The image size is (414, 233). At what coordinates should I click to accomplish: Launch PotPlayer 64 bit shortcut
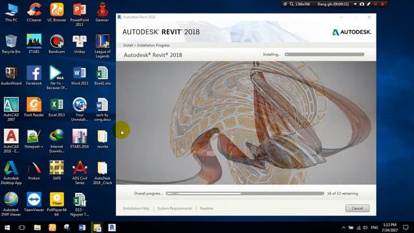click(x=57, y=205)
